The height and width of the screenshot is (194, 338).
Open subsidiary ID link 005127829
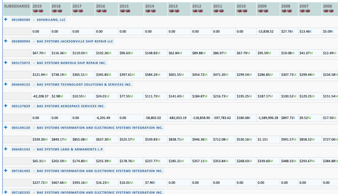pyautogui.click(x=21, y=106)
